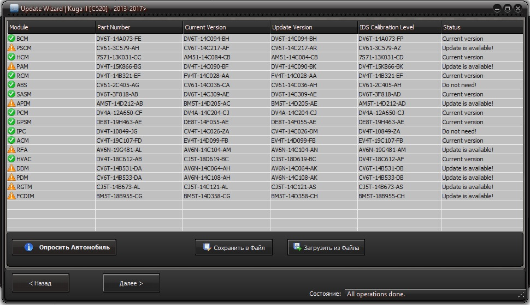Screen dimensions: 530x305
Task: Sort by Current Version column header
Action: 226,27
